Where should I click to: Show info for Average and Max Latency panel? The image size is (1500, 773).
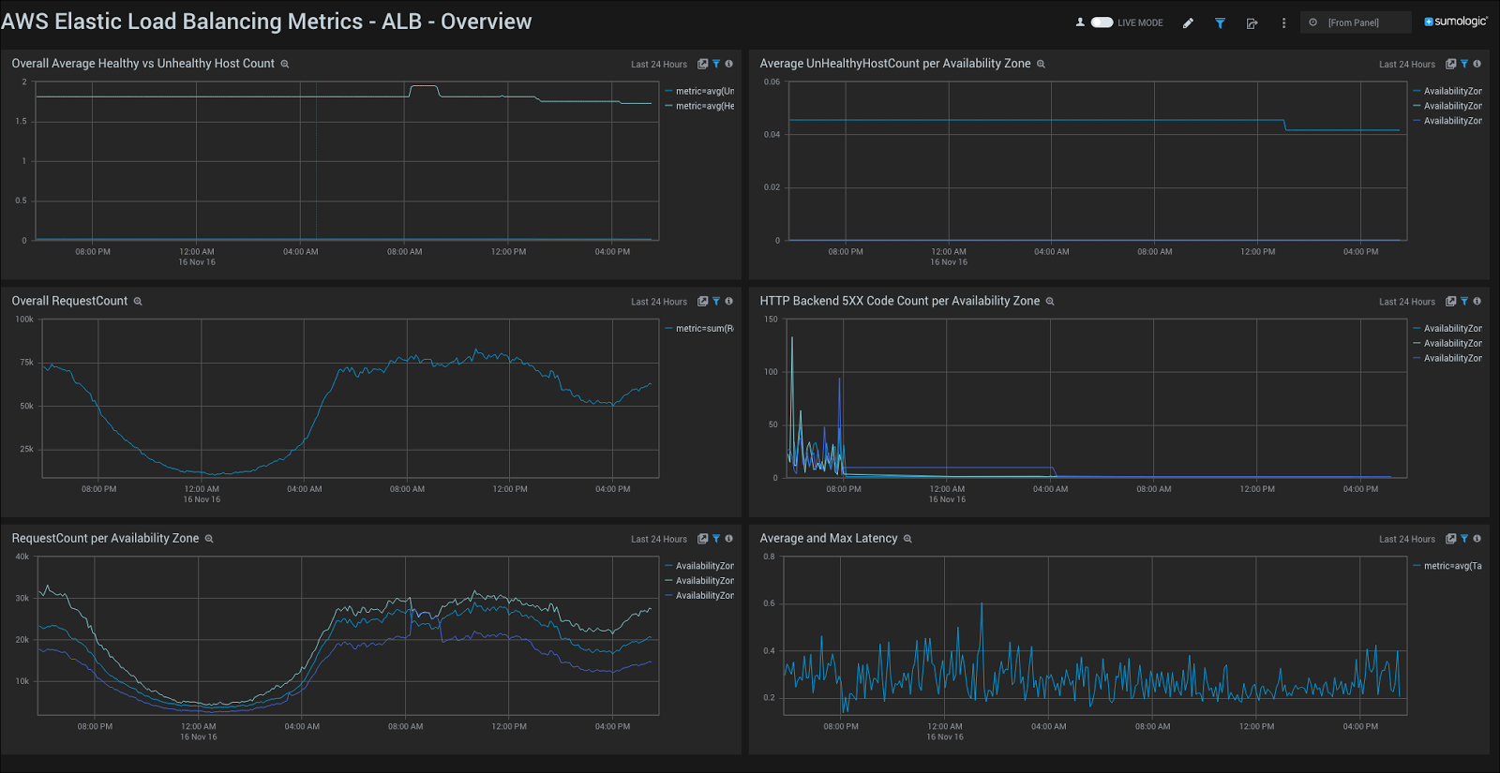coord(1477,539)
